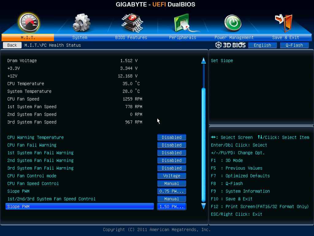Select the CPU Warning Temperature label
This screenshot has width=314, height=236.
(x=36, y=137)
